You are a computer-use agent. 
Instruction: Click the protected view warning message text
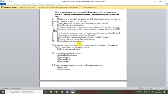click(x=49, y=7)
